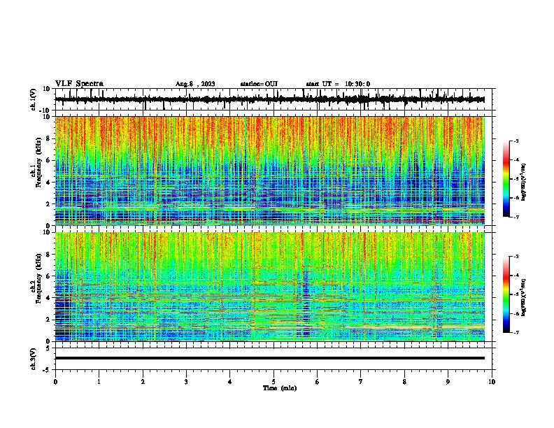Click the ch.2 spectrogram color scale bar
The height and width of the screenshot is (428, 554).
[x=506, y=294]
